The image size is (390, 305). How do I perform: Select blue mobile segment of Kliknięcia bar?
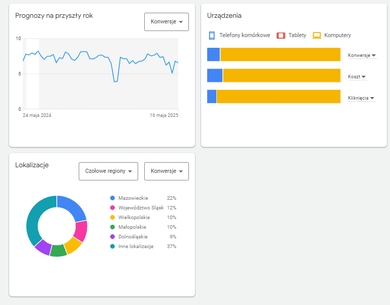click(x=212, y=97)
